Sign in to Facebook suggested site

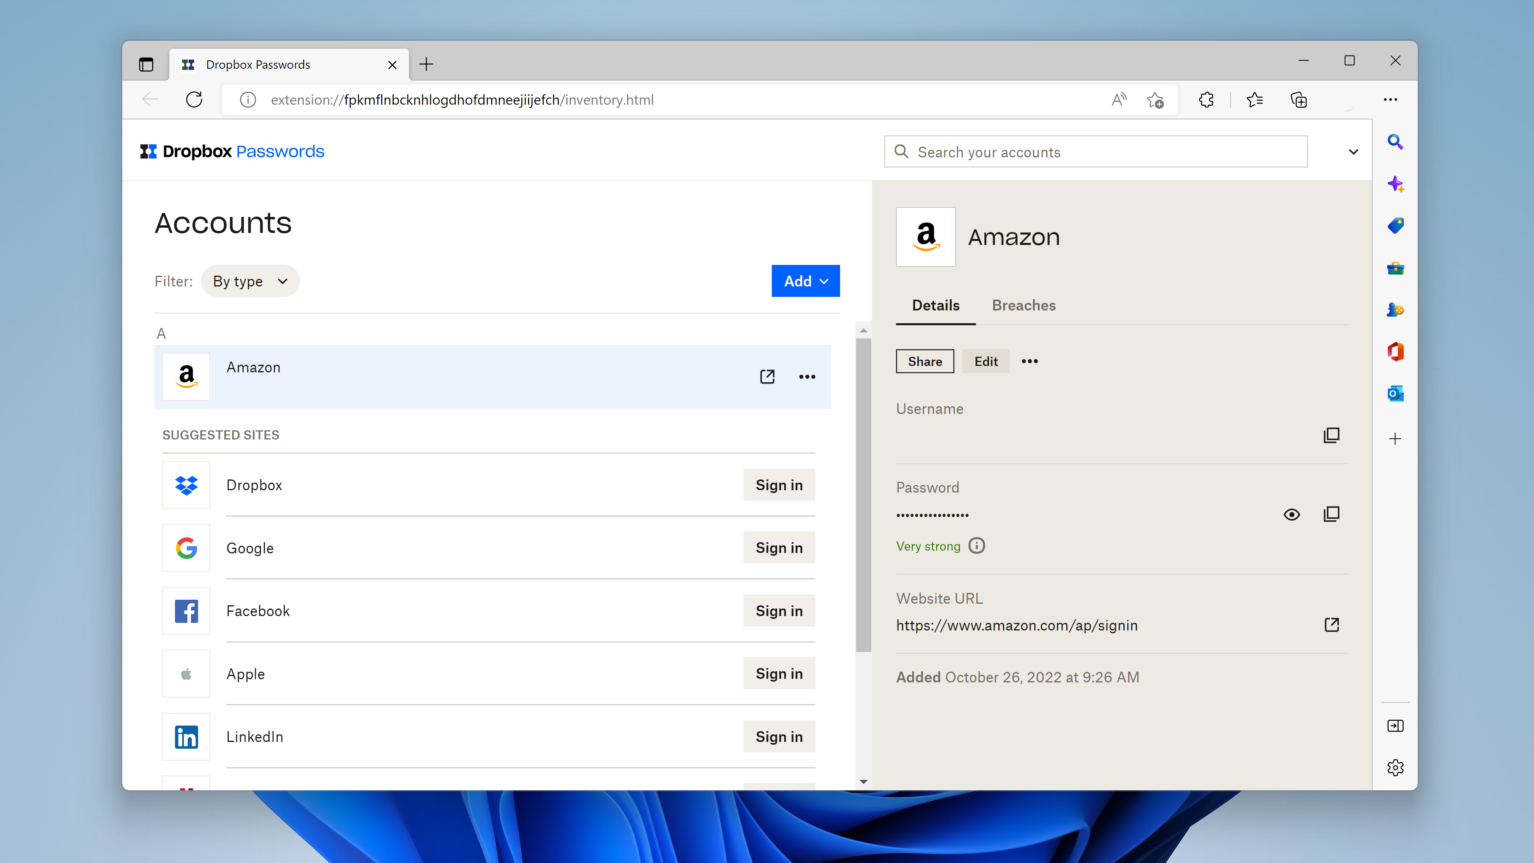coord(779,610)
